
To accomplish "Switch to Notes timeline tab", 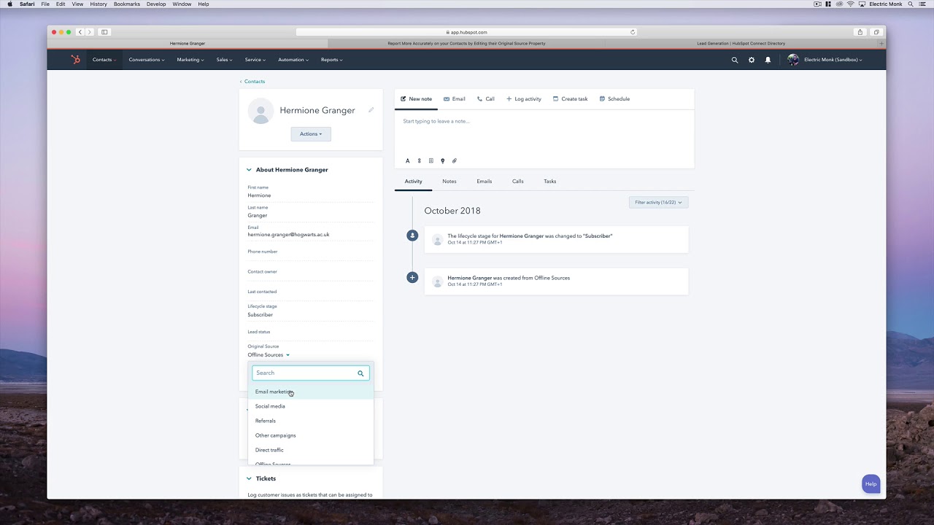I will point(449,182).
